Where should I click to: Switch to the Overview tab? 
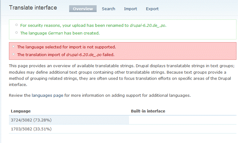[83, 9]
